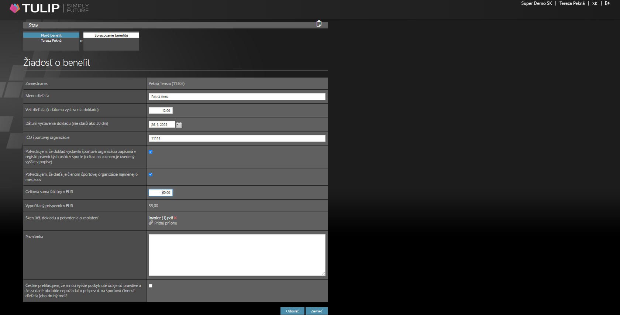Check the honest declaration checkbox
This screenshot has width=620, height=315.
[151, 286]
